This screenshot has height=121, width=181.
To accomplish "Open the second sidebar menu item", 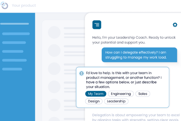I will click(14, 43).
